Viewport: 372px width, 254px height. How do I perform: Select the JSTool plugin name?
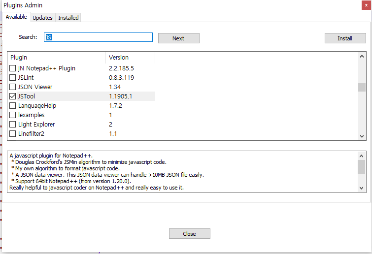[x=27, y=96]
